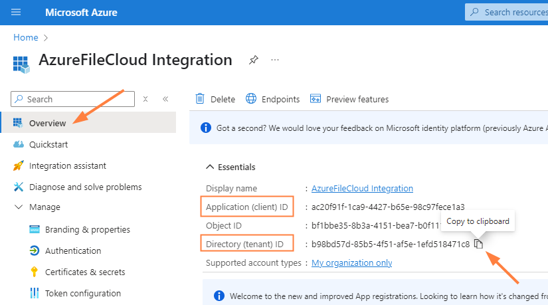
Task: Collapse the Manage menu group
Action: (18, 207)
